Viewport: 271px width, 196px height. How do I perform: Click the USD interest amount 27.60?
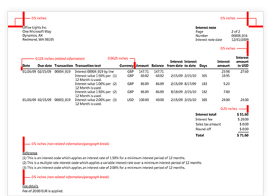[x=244, y=71]
